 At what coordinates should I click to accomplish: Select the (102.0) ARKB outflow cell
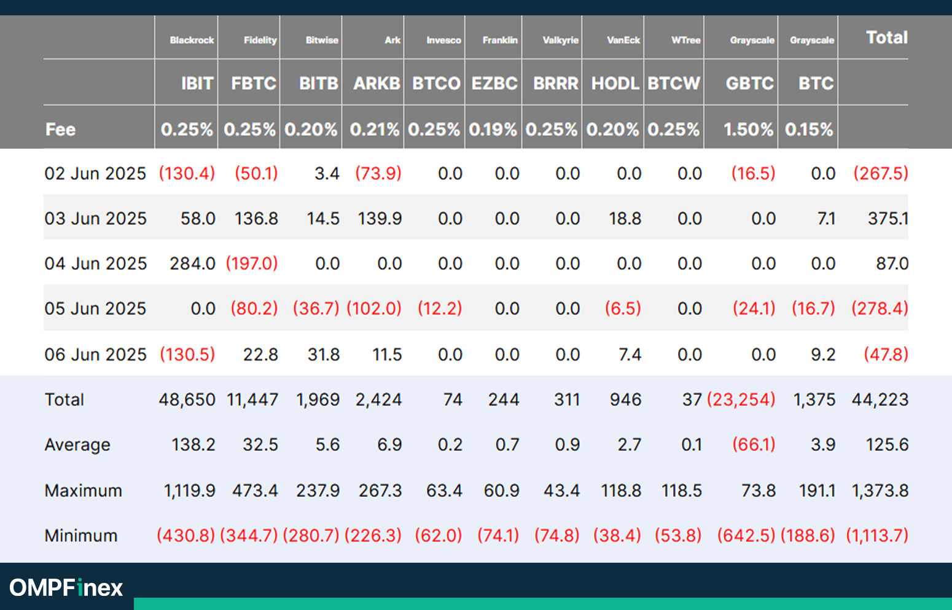pos(374,308)
